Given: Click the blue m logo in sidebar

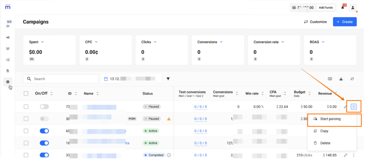Looking at the screenshot, I should click(x=8, y=7).
